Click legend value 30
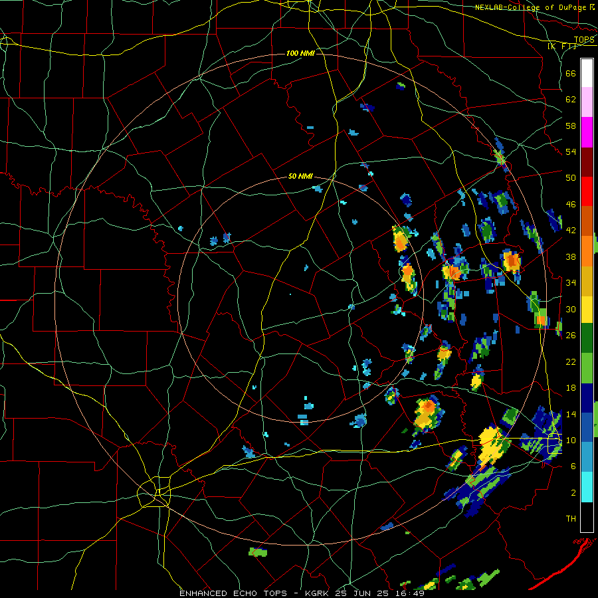Image resolution: width=598 pixels, height=598 pixels. pyautogui.click(x=571, y=309)
